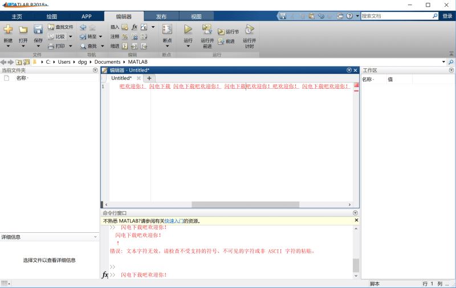Open the 快速入门 link in the banner
This screenshot has width=456, height=288.
(x=174, y=221)
